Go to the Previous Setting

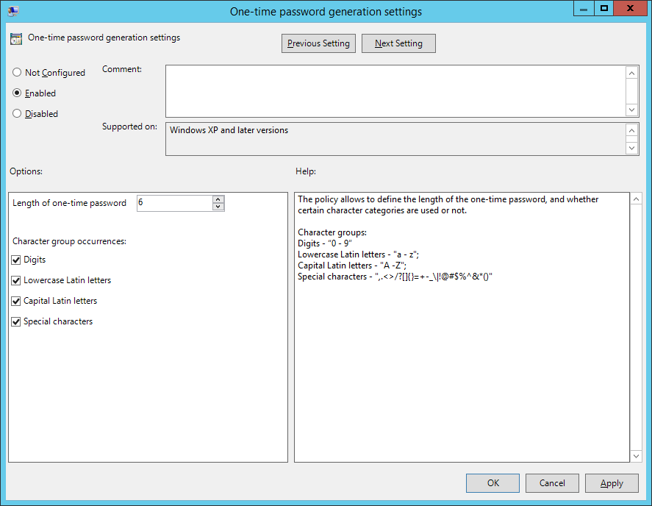318,43
